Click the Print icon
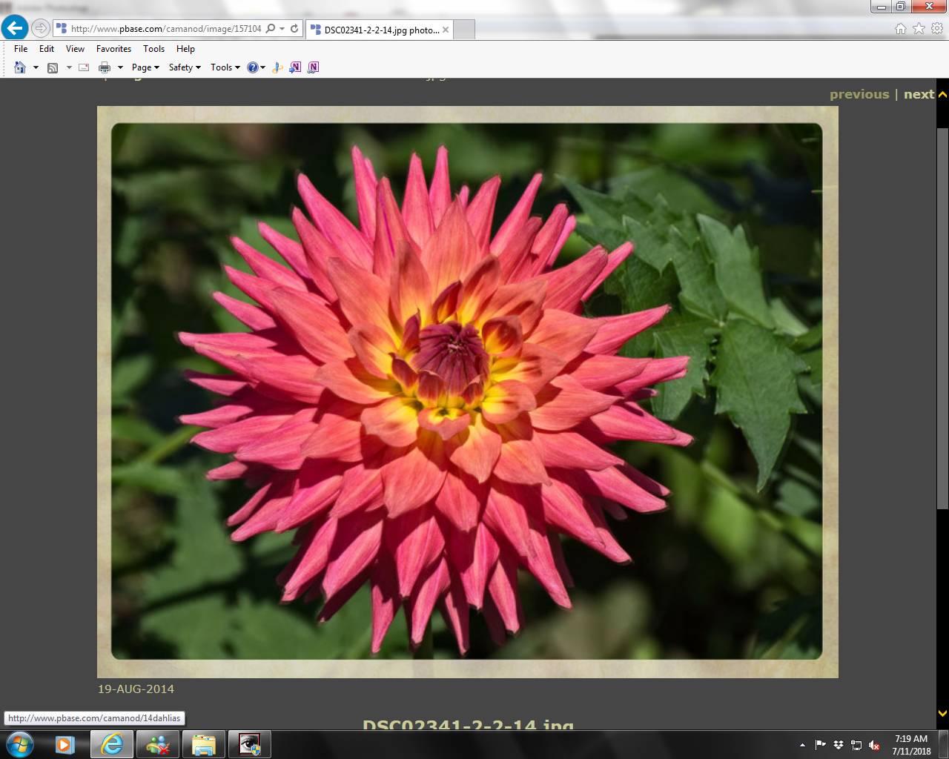 click(105, 67)
